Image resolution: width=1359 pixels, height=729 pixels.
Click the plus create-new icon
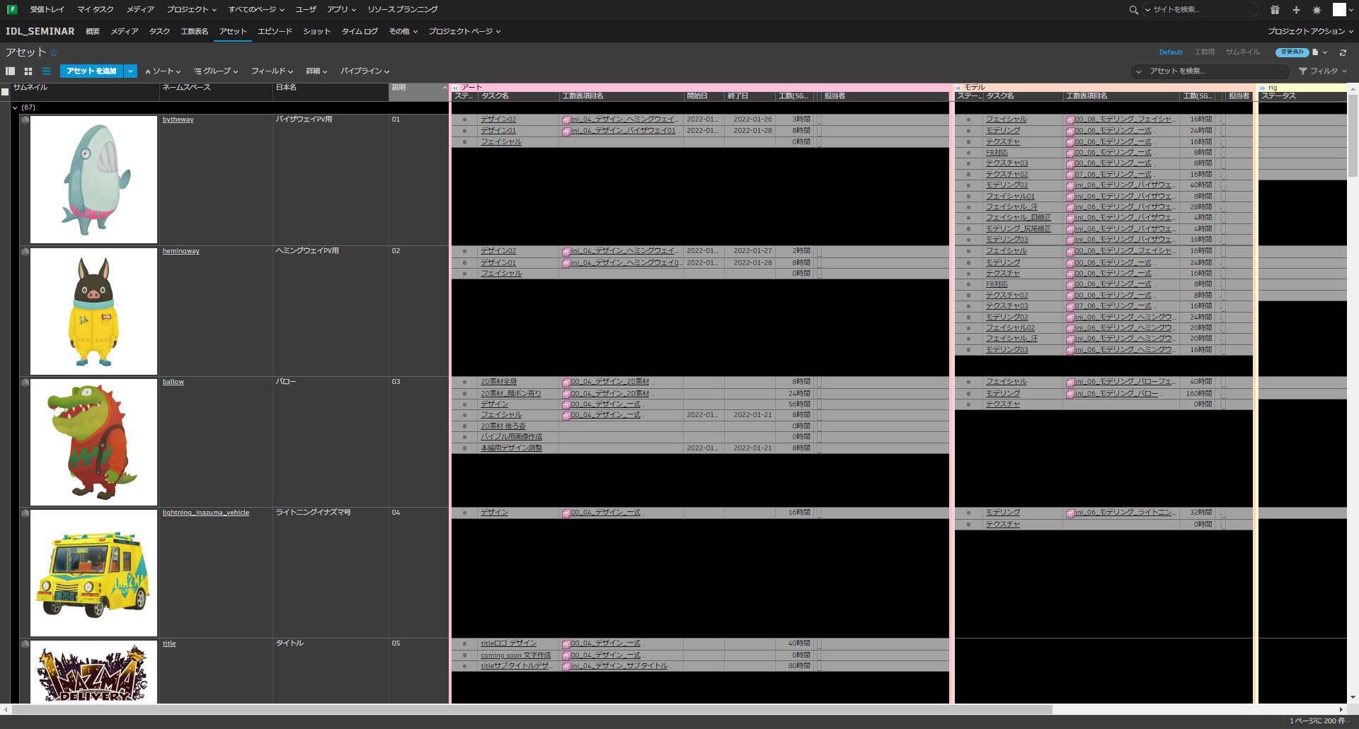(x=1296, y=10)
